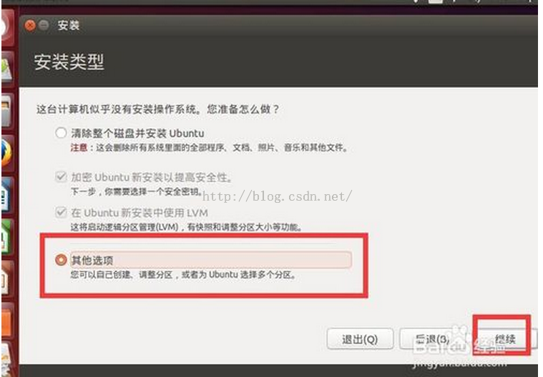Viewport: 543px width, 377px height.
Task: Open LibreOffice Writer from the dock
Action: pos(7,196)
